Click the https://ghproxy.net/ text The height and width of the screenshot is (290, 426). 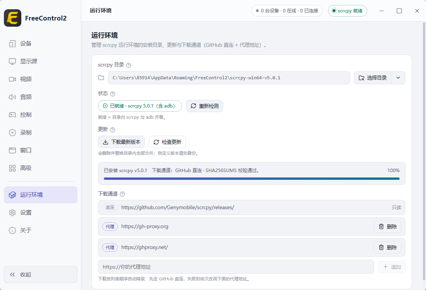(144, 247)
